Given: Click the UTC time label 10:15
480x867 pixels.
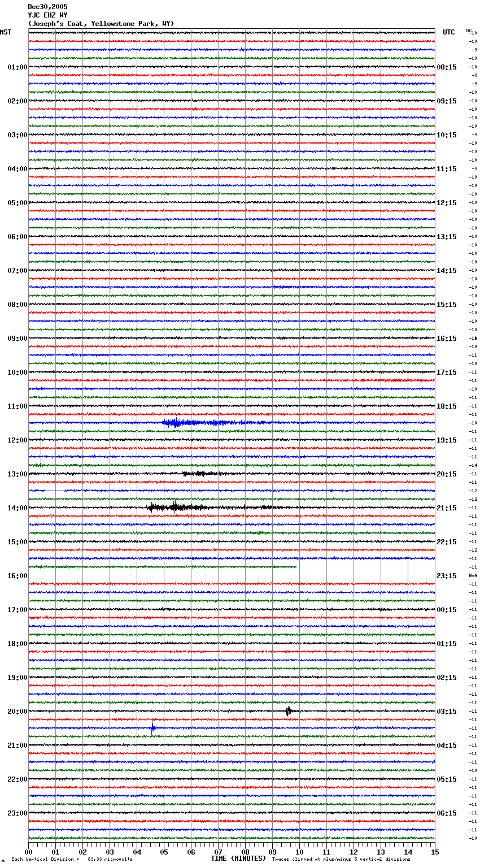Looking at the screenshot, I should (x=447, y=135).
